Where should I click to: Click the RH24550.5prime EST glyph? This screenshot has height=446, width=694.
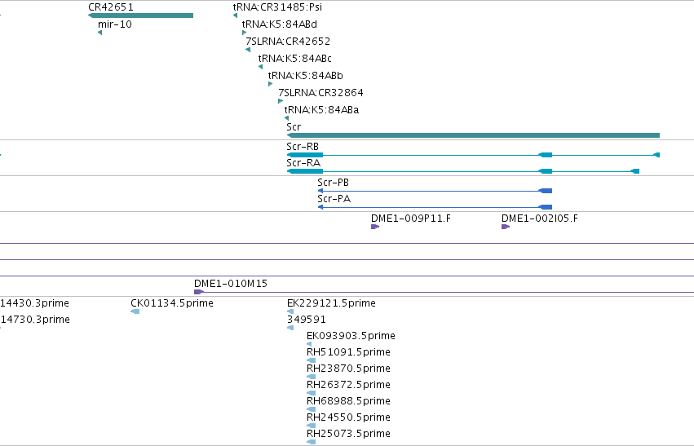tap(312, 426)
